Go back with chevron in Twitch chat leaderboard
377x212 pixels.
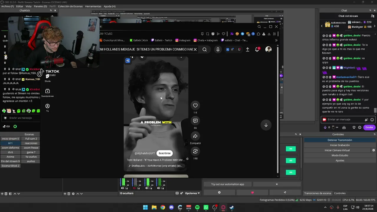pyautogui.click(x=322, y=26)
